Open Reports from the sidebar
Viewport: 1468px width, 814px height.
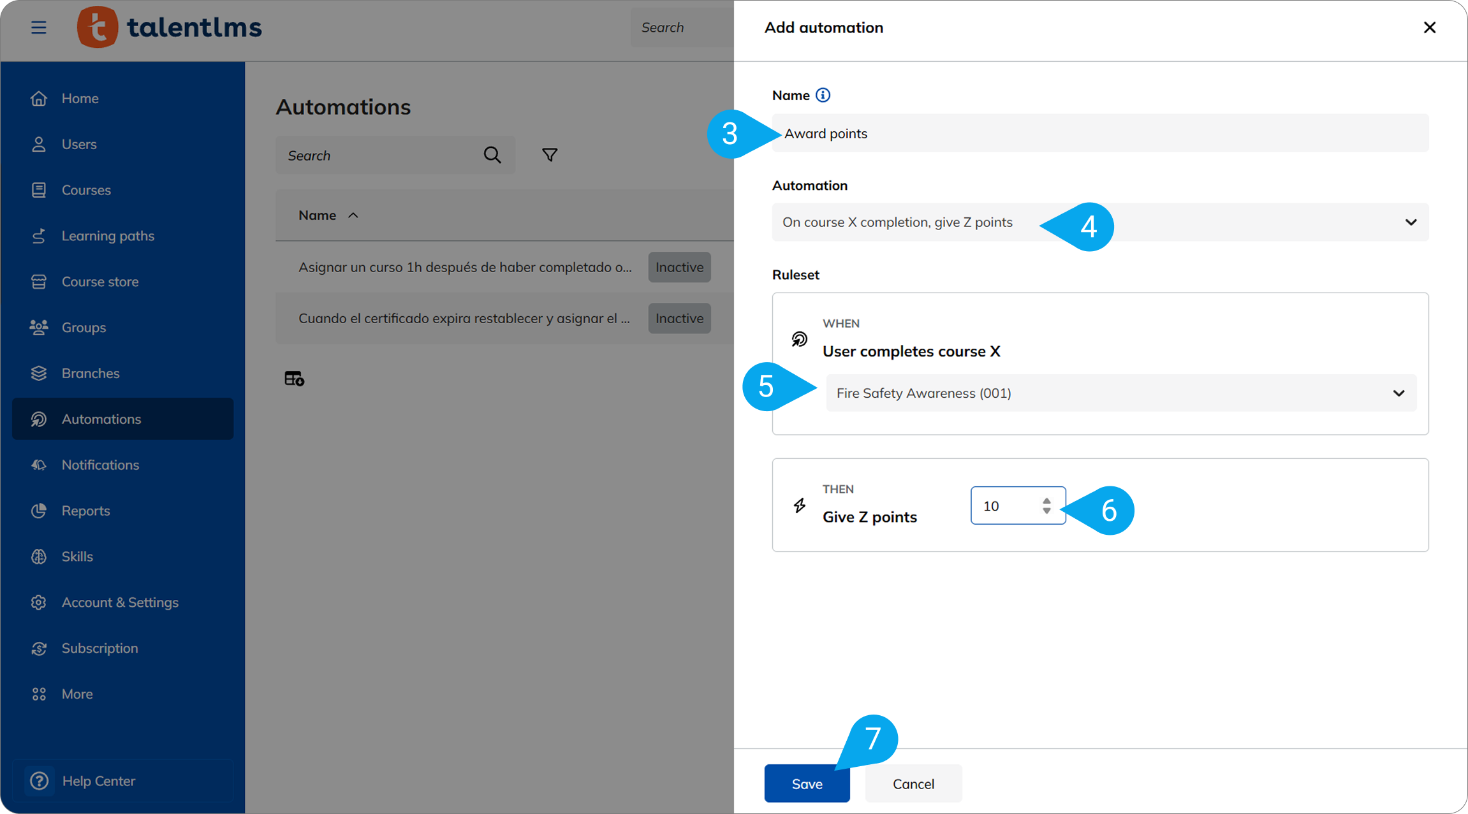coord(85,511)
